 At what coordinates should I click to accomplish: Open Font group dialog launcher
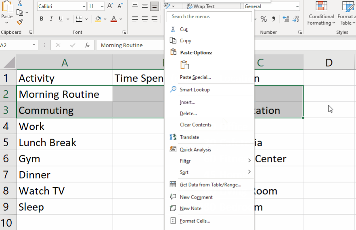click(x=124, y=32)
